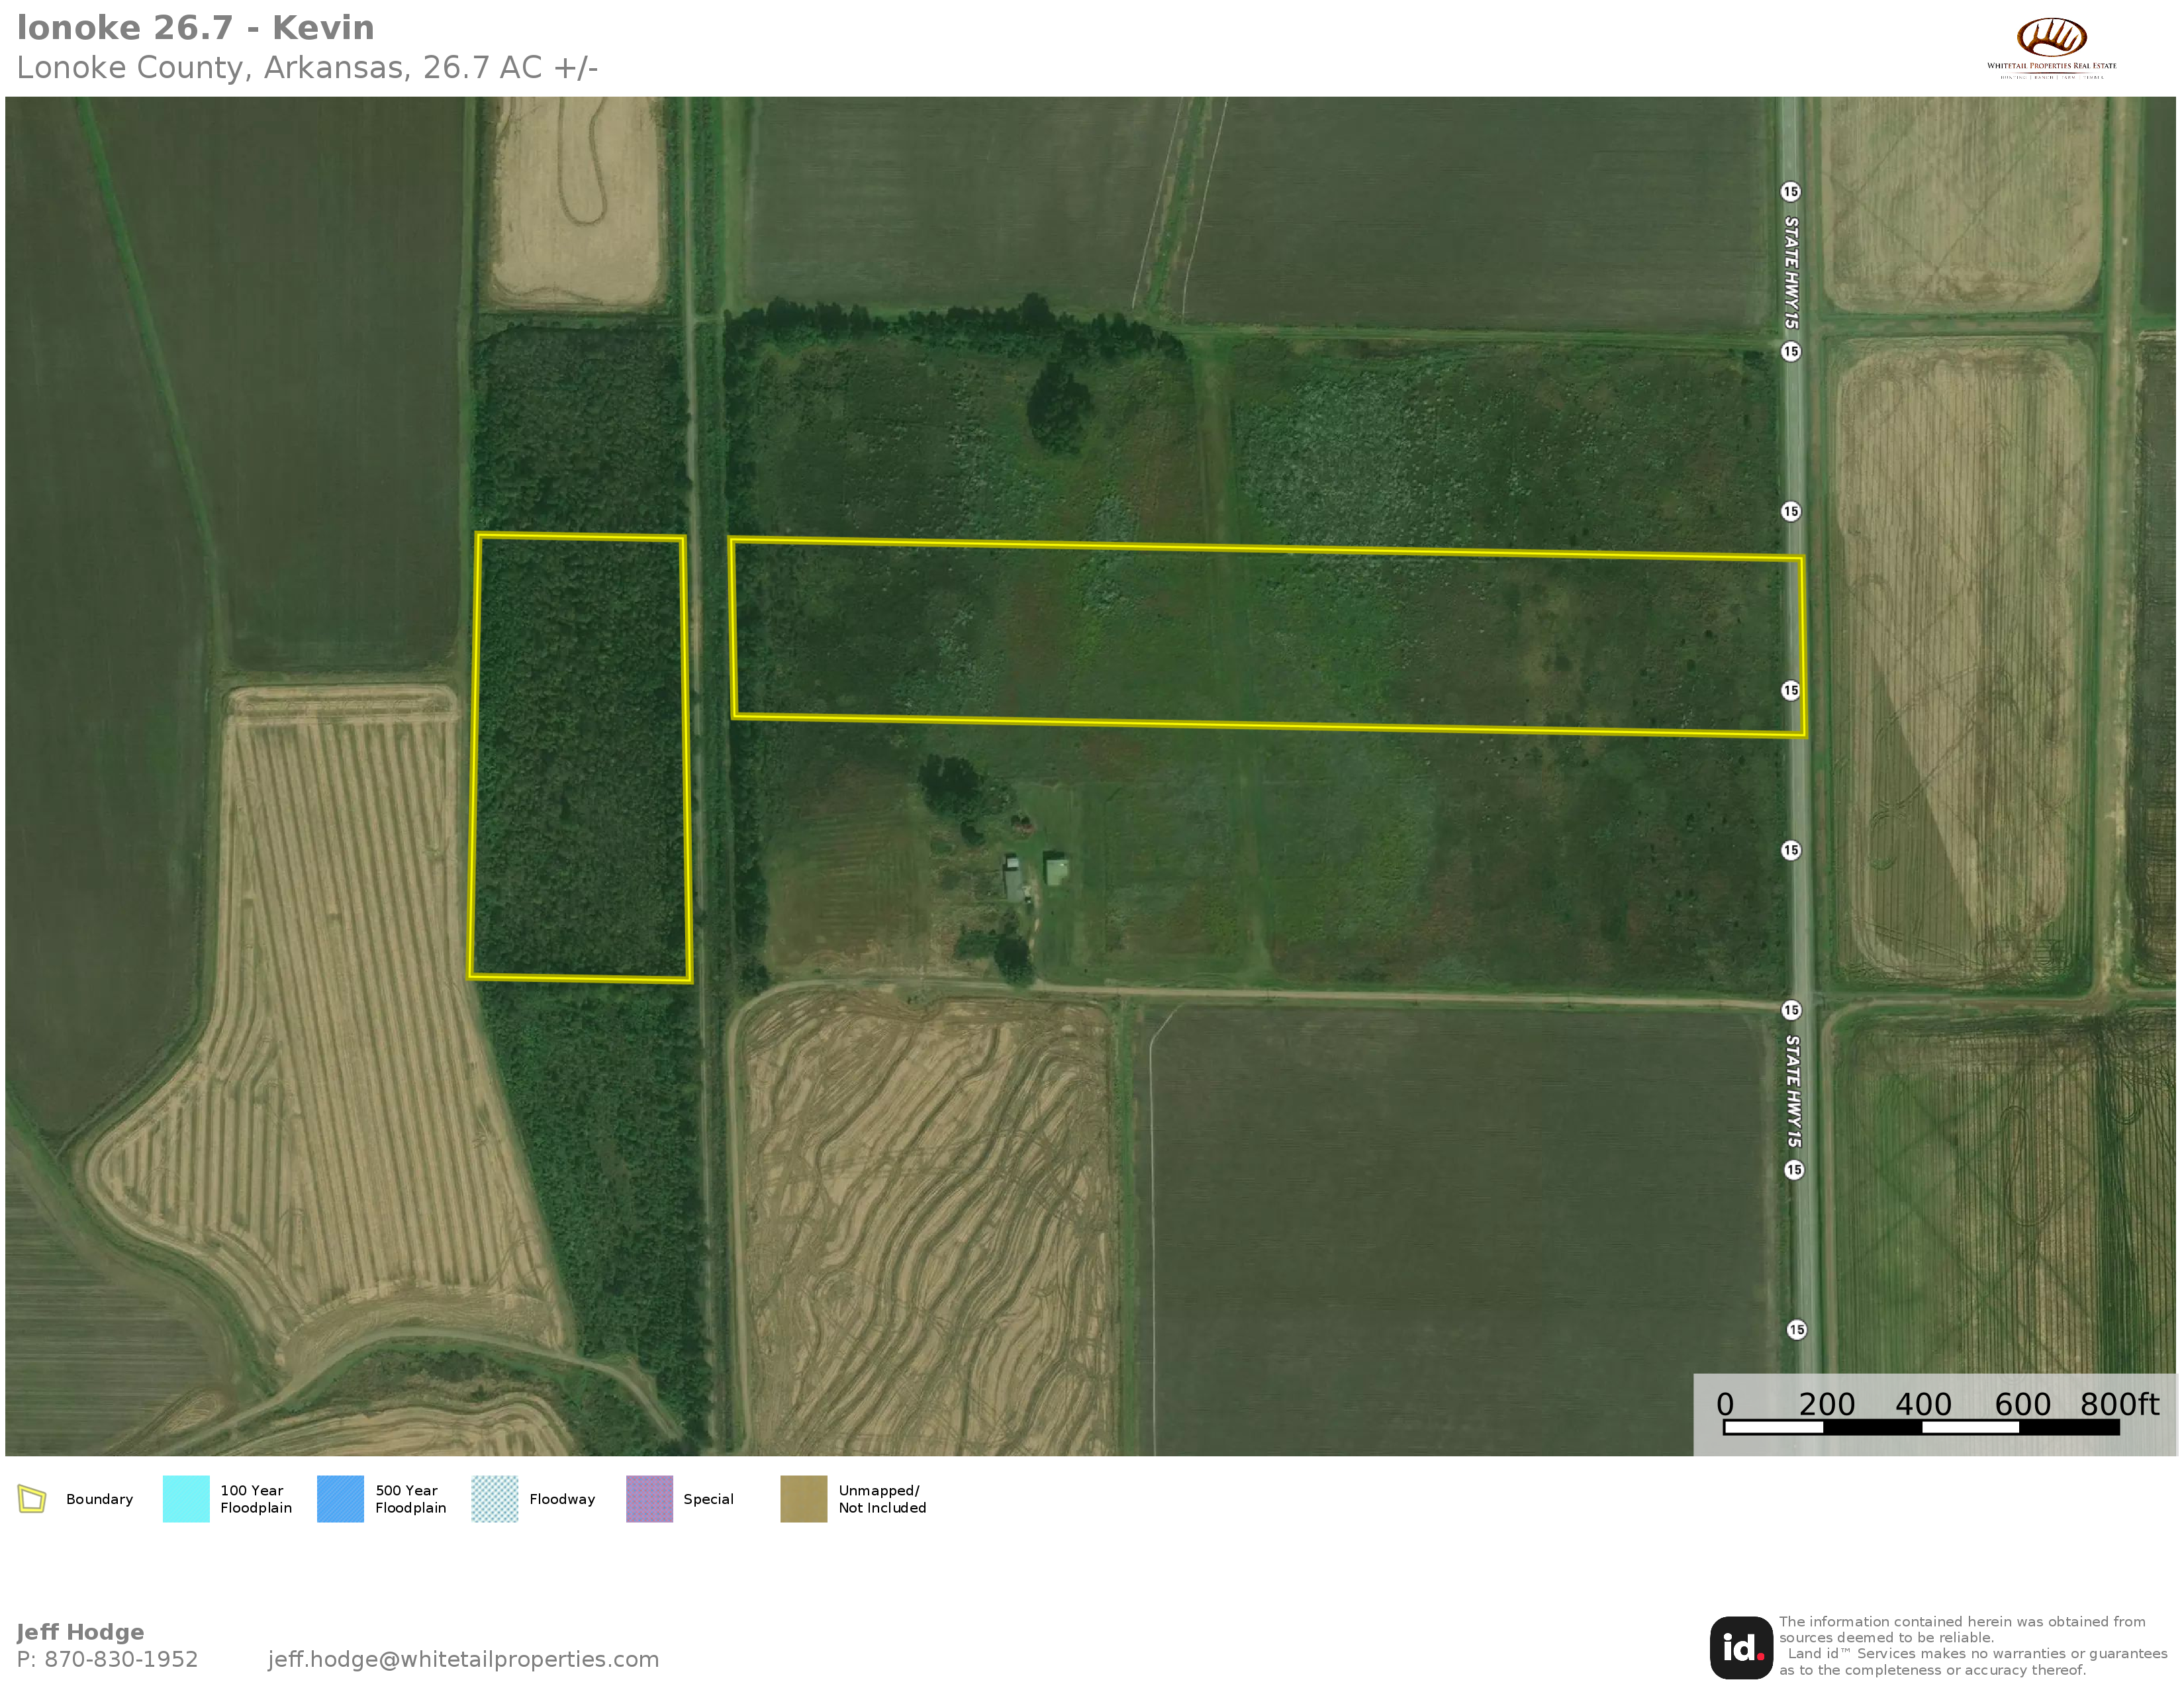The width and height of the screenshot is (2184, 1688).
Task: Click the jeff.hodge@whitetailproperties.com email
Action: click(463, 1659)
